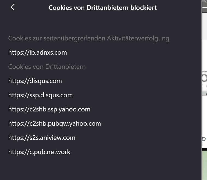Click the green block at bottom right
The width and height of the screenshot is (207, 180).
(204, 165)
